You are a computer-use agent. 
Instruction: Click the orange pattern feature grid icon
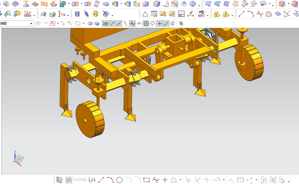coord(44,4)
